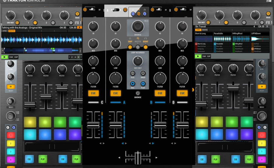Click the CUP button on right deck display
Viewport: 274px width, 168px height.
[209, 56]
